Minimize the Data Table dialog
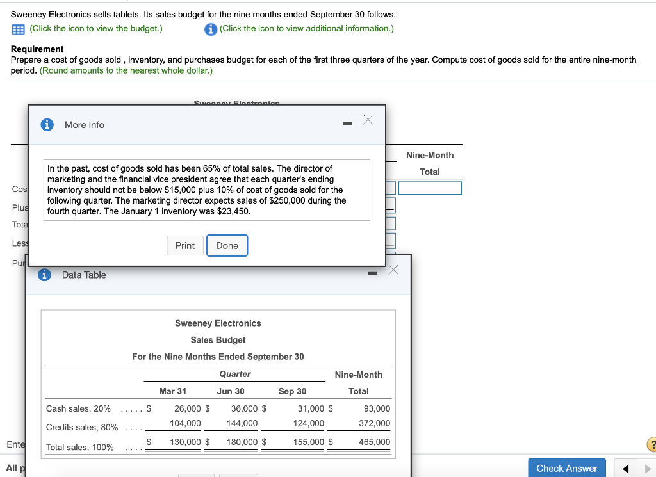The height and width of the screenshot is (477, 656). pos(373,273)
